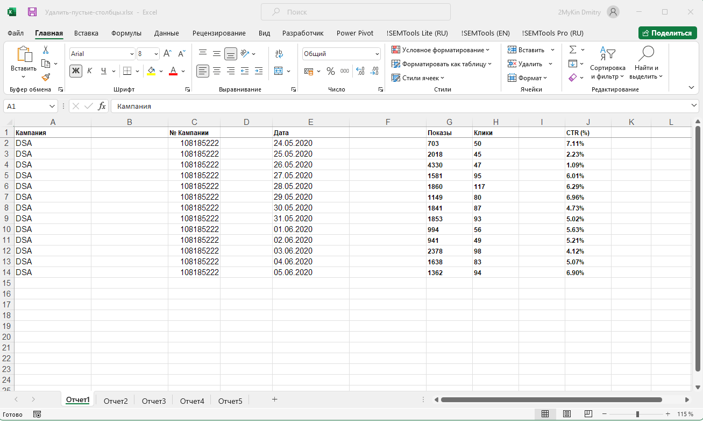Screen dimensions: 703x421
Task: Click the Cut scissors icon
Action: 46,50
